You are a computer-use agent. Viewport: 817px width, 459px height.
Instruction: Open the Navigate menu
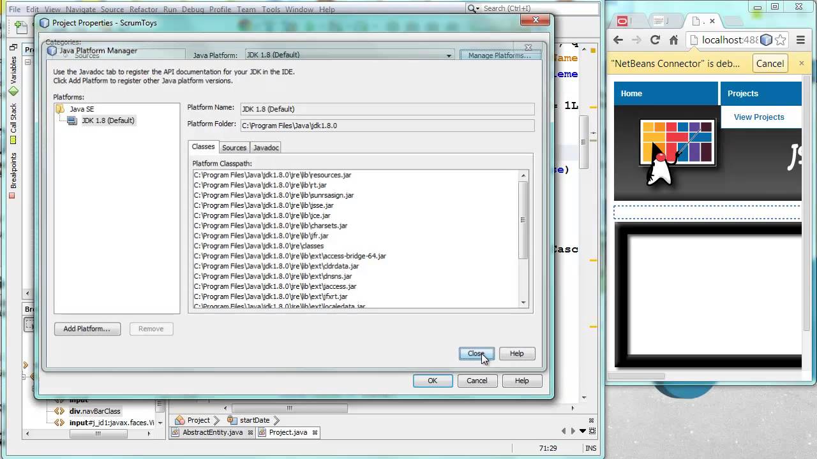coord(80,10)
